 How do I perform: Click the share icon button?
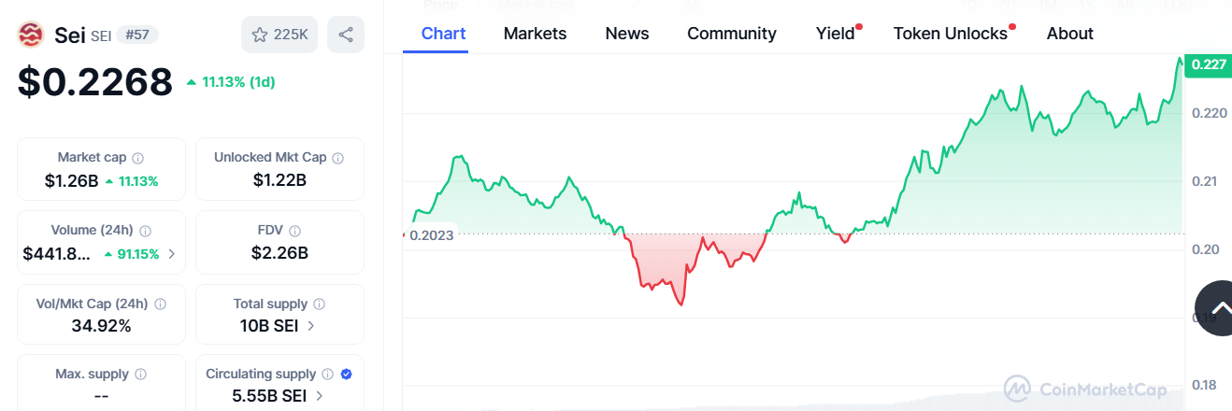pyautogui.click(x=346, y=35)
